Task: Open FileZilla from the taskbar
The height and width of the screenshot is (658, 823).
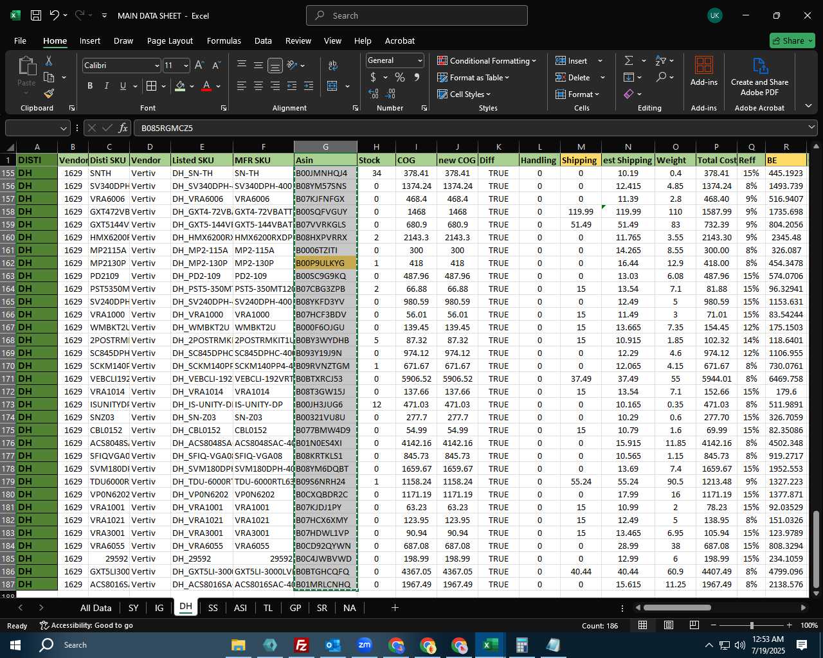Action: [301, 645]
